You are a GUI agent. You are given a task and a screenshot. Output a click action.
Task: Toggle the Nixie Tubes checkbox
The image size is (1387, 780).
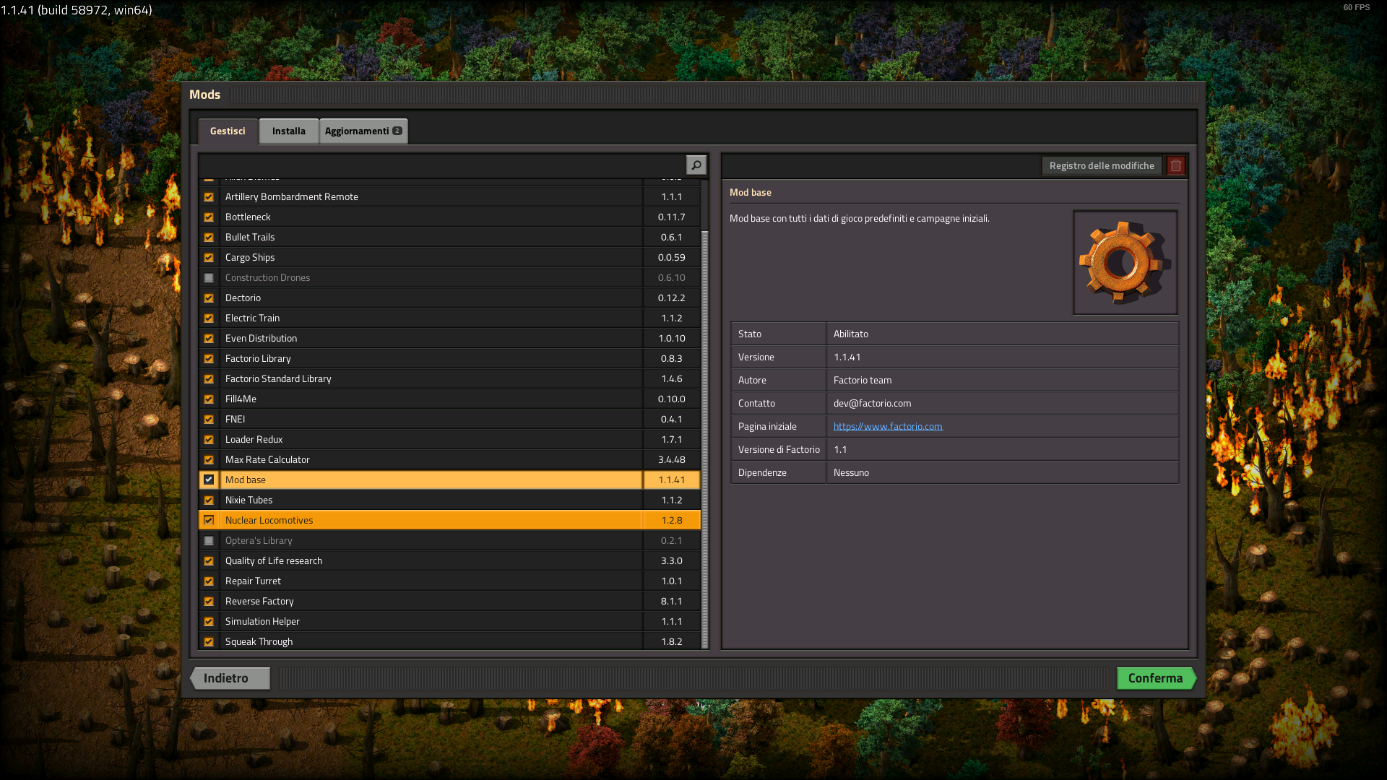tap(209, 500)
